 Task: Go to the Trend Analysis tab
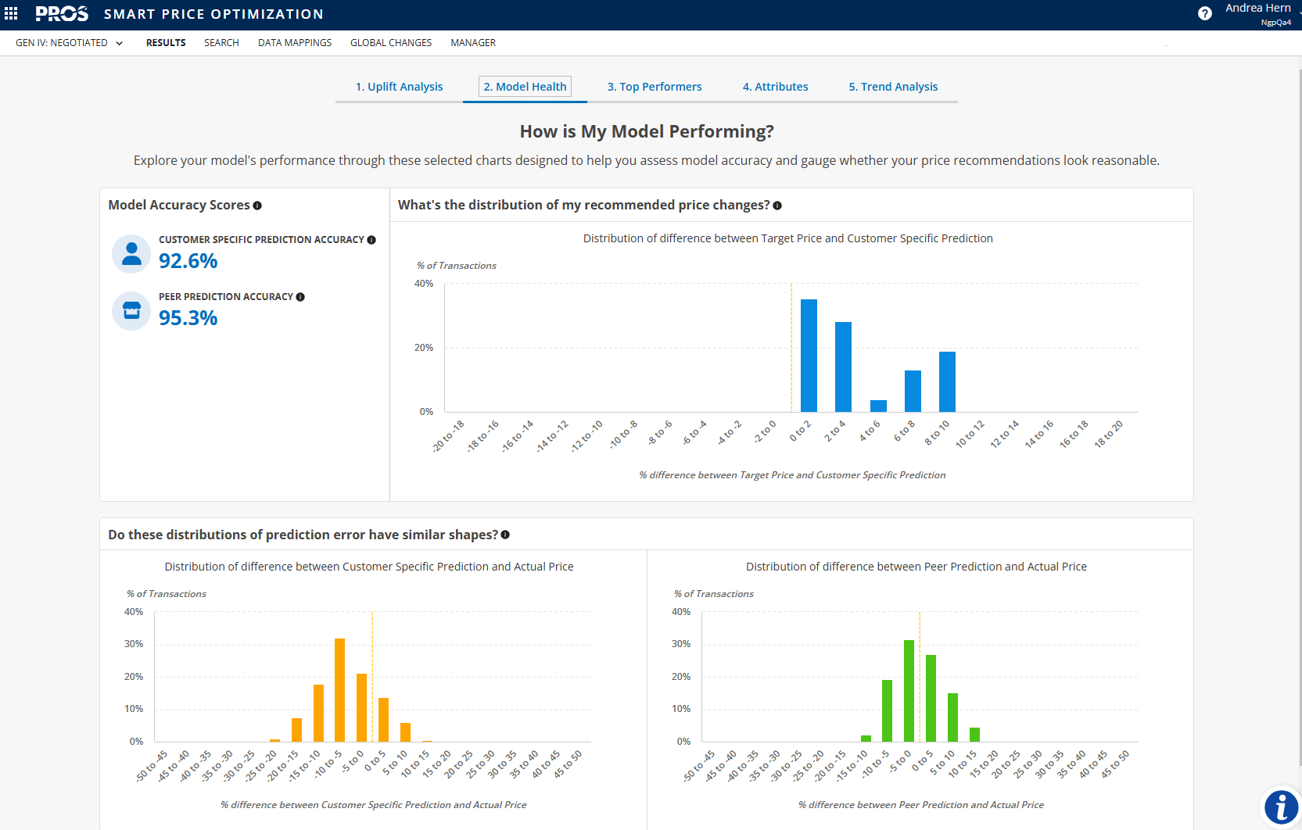(893, 87)
